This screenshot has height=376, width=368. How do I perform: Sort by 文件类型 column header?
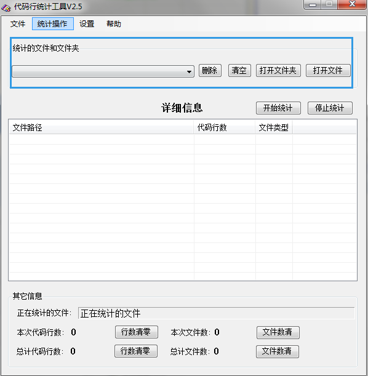point(274,127)
